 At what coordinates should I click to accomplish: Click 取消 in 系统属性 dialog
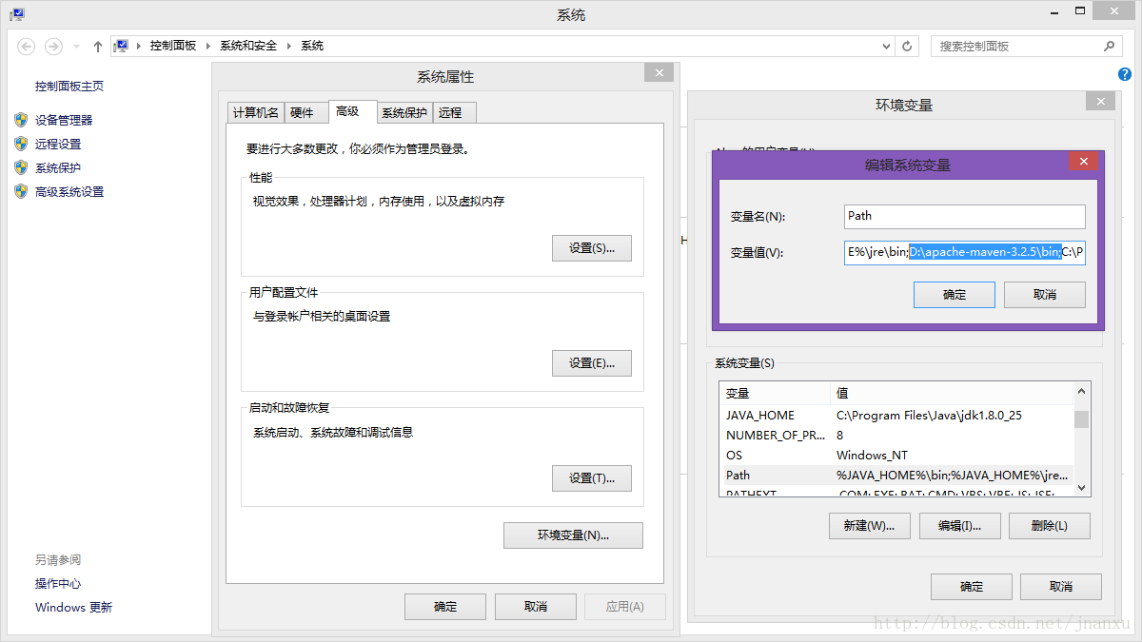pyautogui.click(x=536, y=607)
